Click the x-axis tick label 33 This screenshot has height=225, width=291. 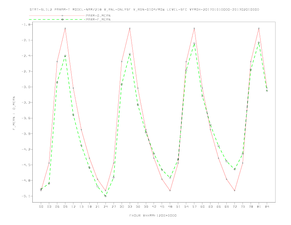[130, 207]
